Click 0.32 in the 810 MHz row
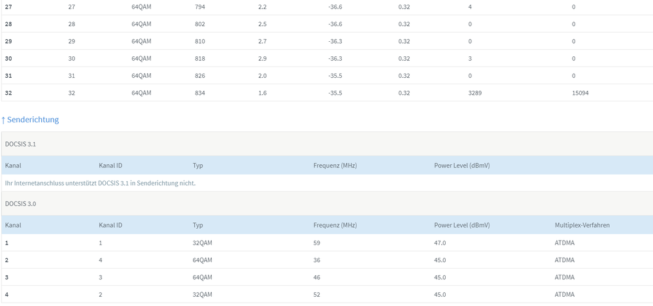This screenshot has height=306, width=653. [x=404, y=42]
